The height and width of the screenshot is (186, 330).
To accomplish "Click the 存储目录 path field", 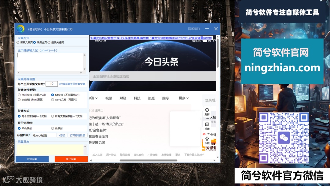I will tap(44, 135).
